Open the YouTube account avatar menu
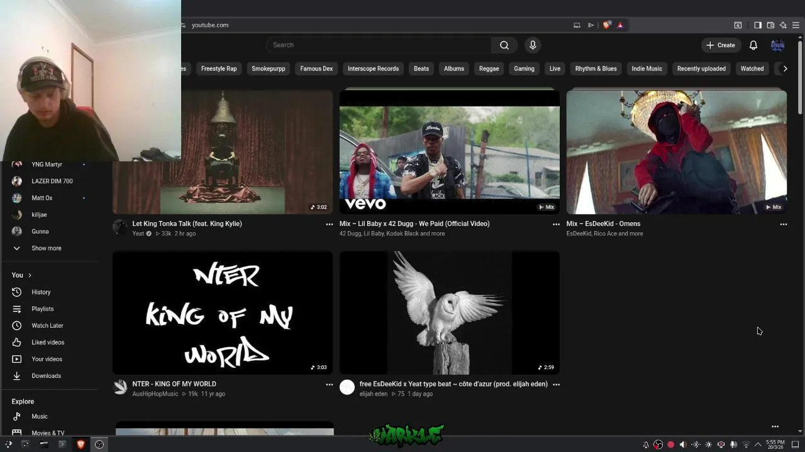The width and height of the screenshot is (805, 452). (x=778, y=45)
